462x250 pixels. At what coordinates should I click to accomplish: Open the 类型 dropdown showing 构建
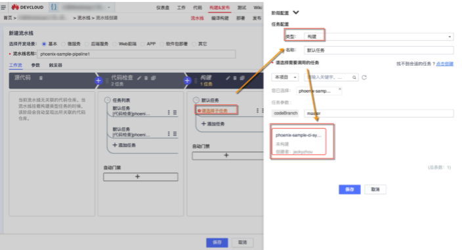pyautogui.click(x=379, y=37)
